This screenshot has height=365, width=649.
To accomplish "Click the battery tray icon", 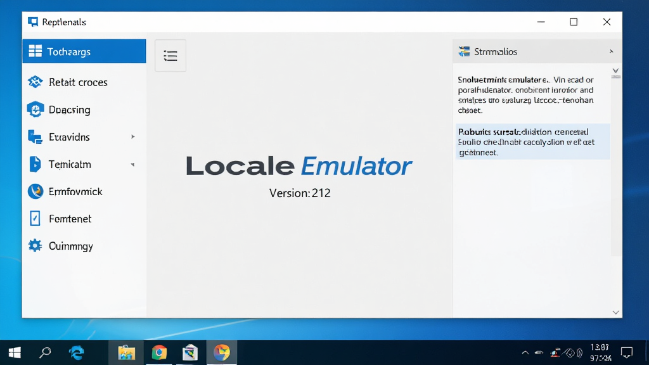I will [x=539, y=352].
